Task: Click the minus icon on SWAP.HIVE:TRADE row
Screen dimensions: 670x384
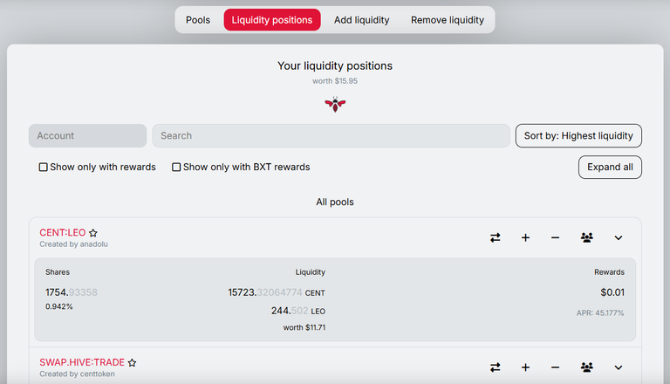Action: [x=555, y=367]
